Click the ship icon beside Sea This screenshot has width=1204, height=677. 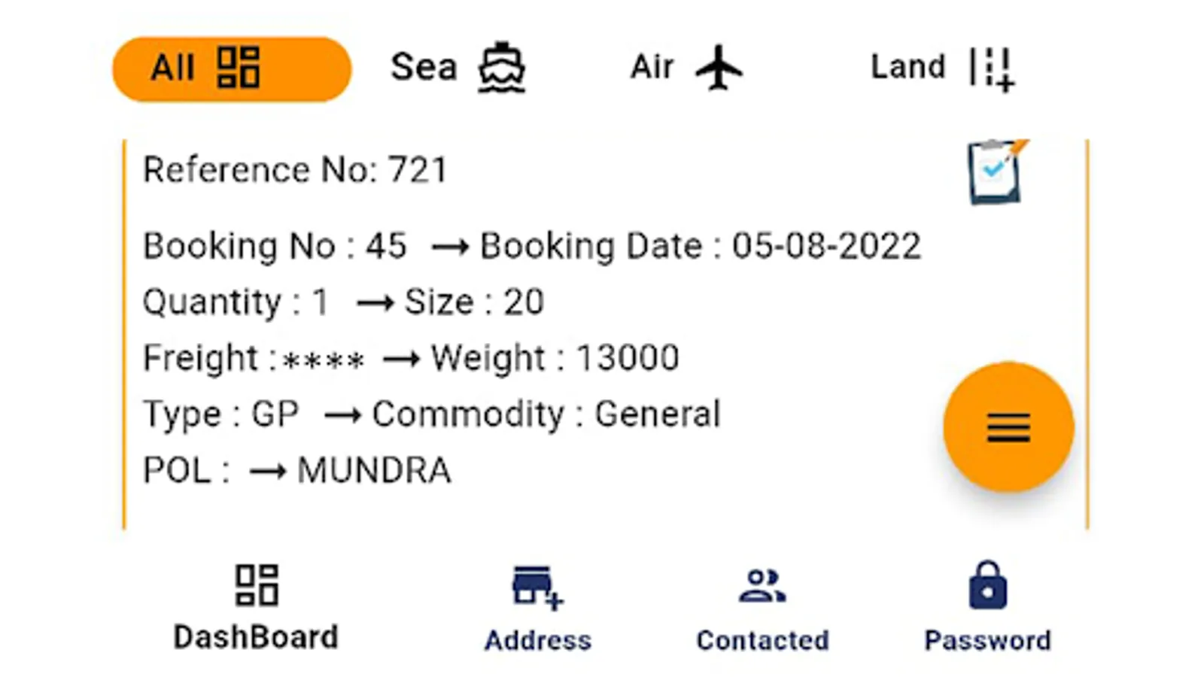[x=502, y=68]
